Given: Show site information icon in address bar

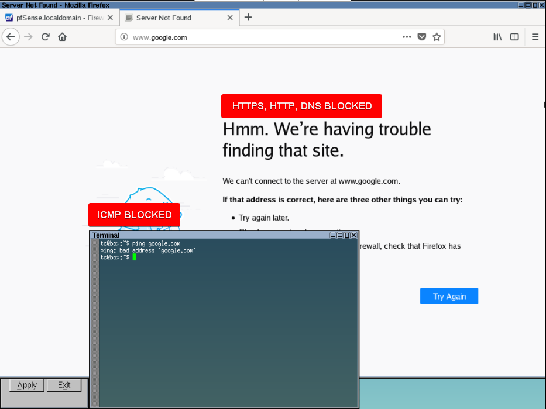Looking at the screenshot, I should [x=124, y=37].
